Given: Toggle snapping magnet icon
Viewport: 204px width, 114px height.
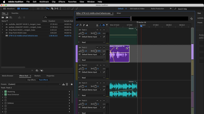Looking at the screenshot, I should click(104, 25).
